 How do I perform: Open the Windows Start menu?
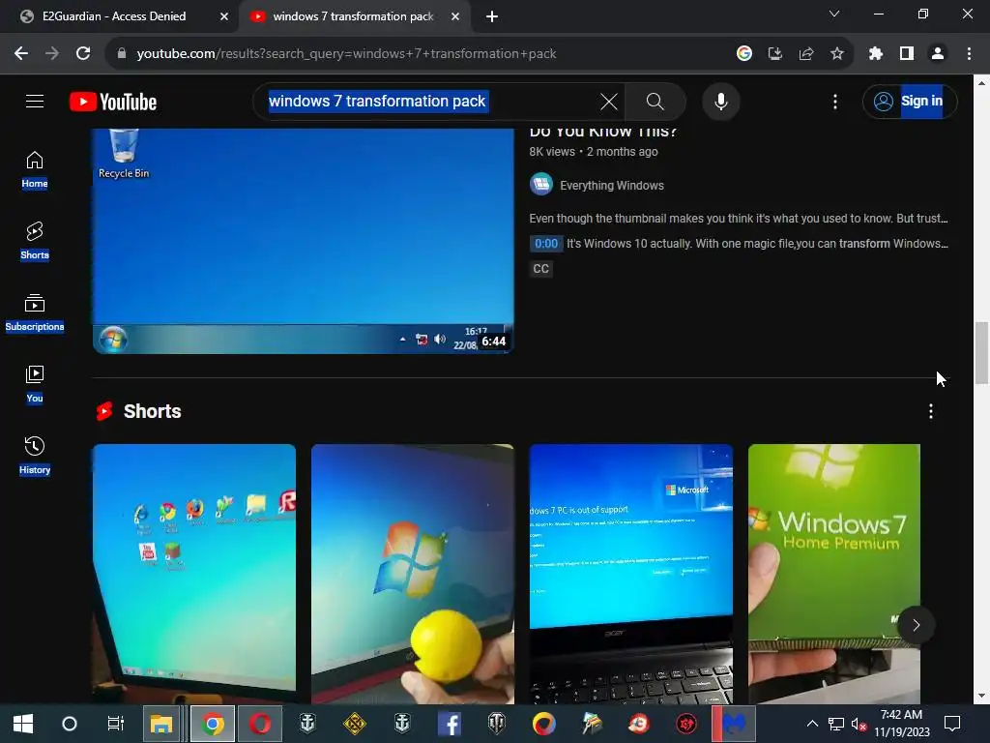click(23, 724)
